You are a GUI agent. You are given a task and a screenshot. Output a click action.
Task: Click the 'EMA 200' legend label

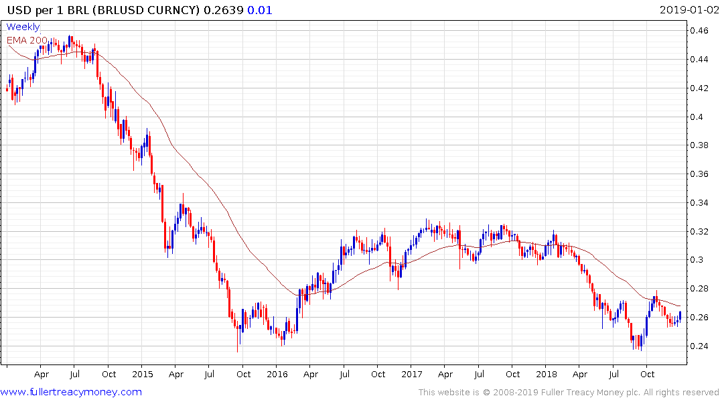pyautogui.click(x=27, y=40)
